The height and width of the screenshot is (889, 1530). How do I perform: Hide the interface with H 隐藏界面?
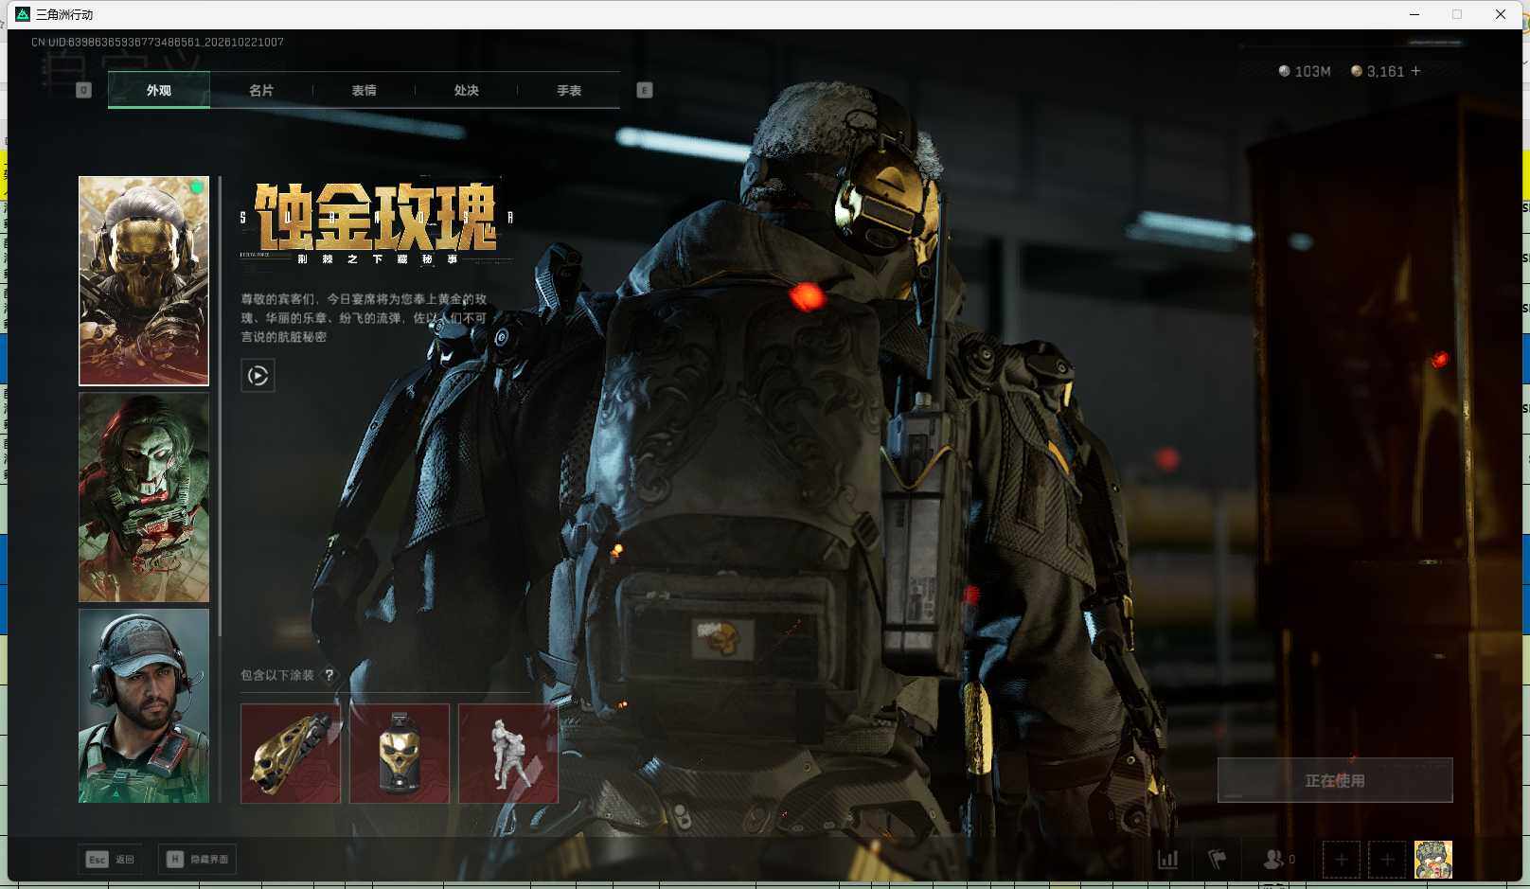pos(197,860)
